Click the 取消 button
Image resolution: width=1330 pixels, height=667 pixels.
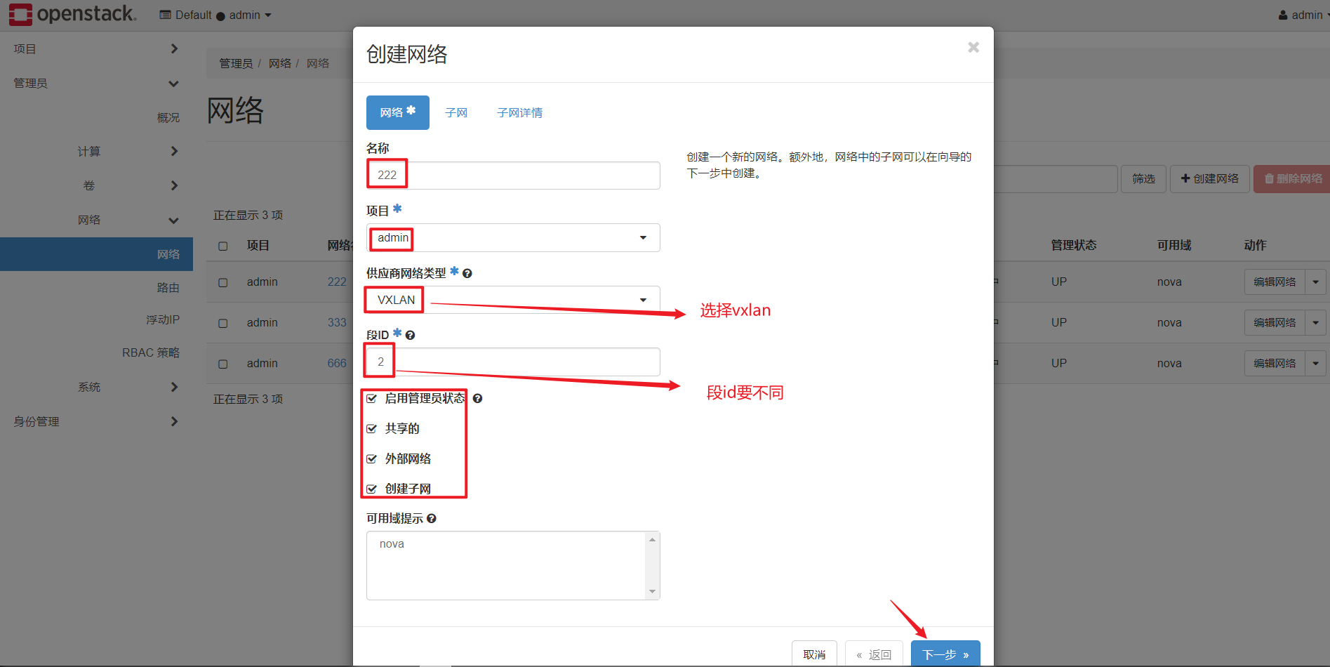[814, 654]
